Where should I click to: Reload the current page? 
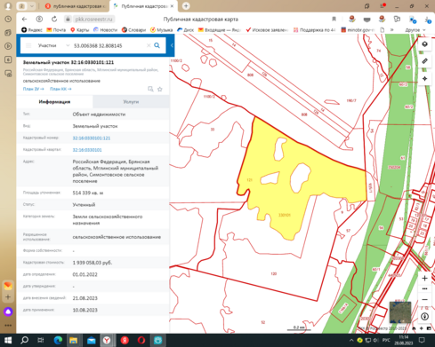click(x=54, y=20)
